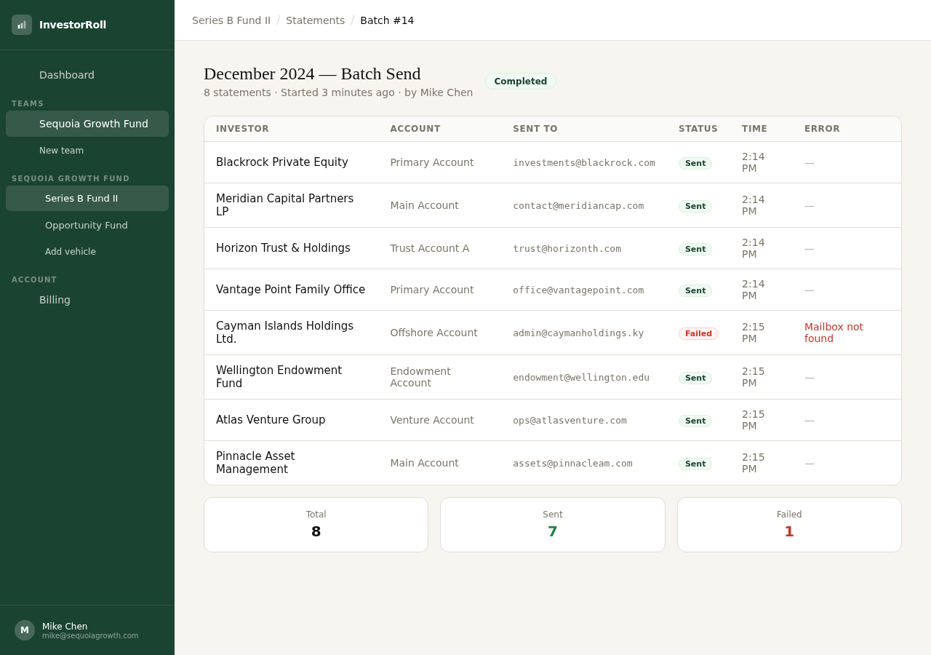Open Mike Chen's avatar in the sidebar footer
The width and height of the screenshot is (931, 655).
point(24,630)
